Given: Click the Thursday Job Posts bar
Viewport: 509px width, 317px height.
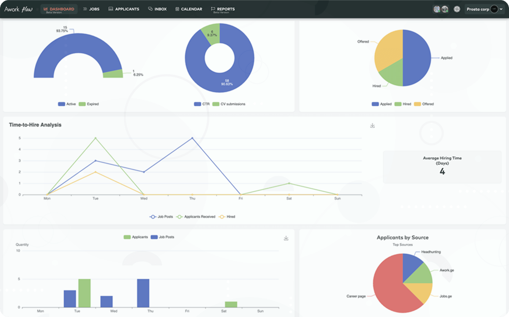Looking at the screenshot, I should (143, 293).
